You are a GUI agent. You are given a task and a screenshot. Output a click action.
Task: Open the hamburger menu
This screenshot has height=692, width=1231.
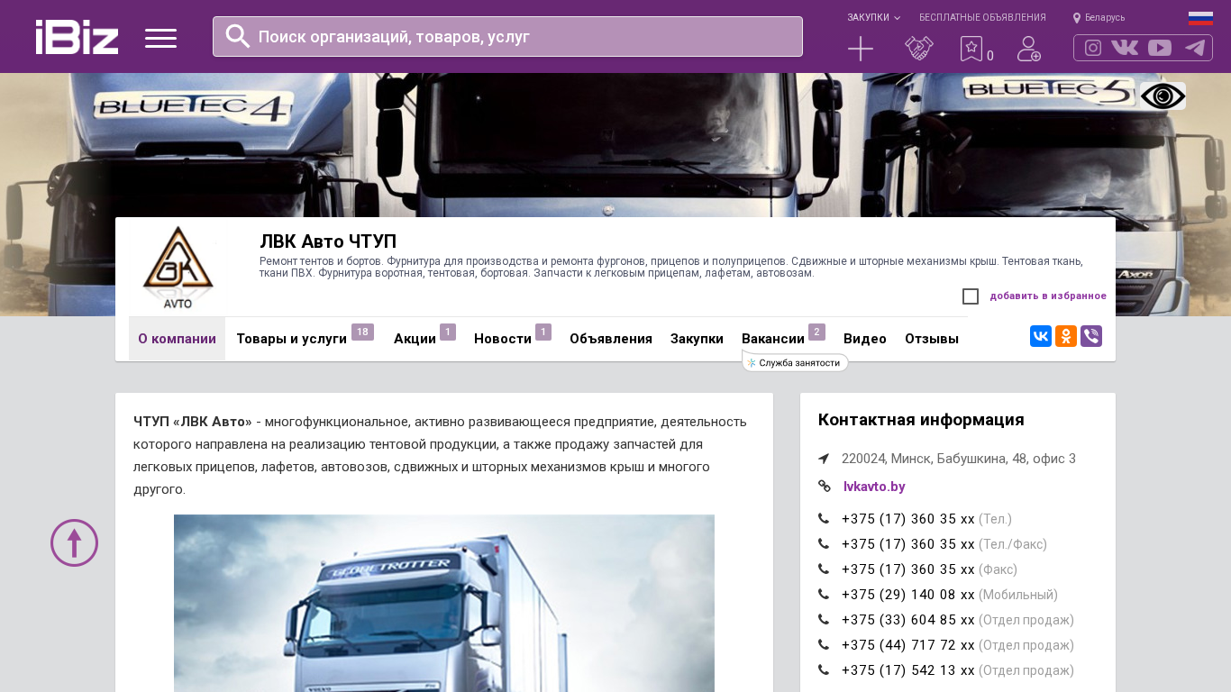pos(160,38)
